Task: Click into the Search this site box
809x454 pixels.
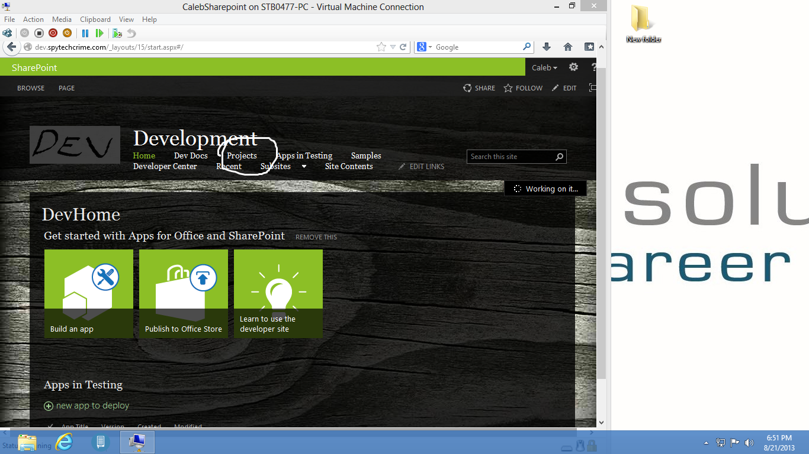Action: click(x=511, y=157)
